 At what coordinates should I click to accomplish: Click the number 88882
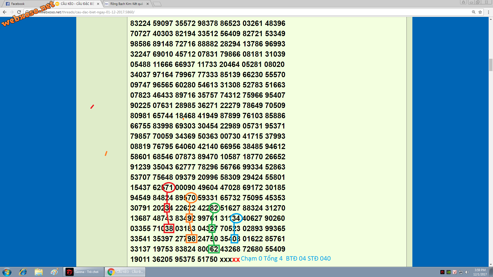[x=208, y=44]
